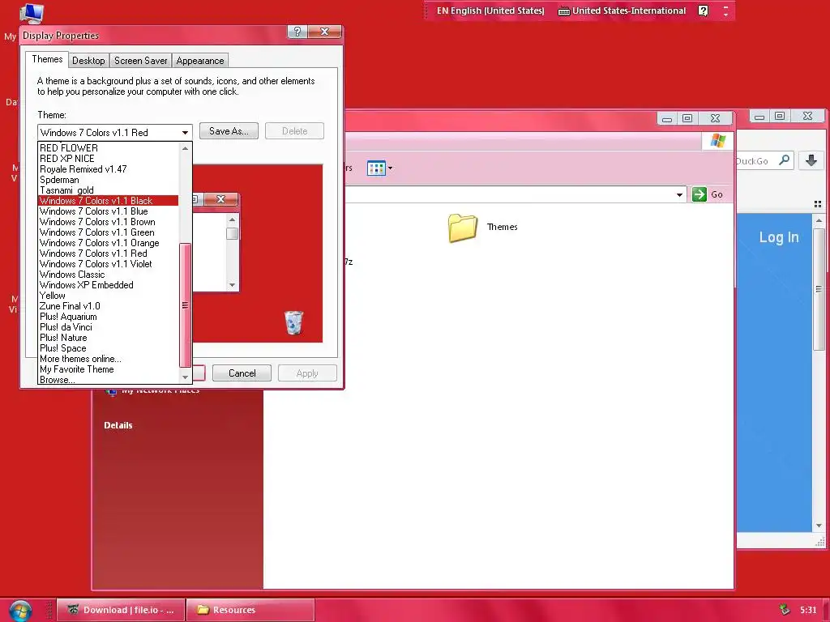830x622 pixels.
Task: Select Windows 7 Colors v1.1 Orange
Action: click(108, 243)
